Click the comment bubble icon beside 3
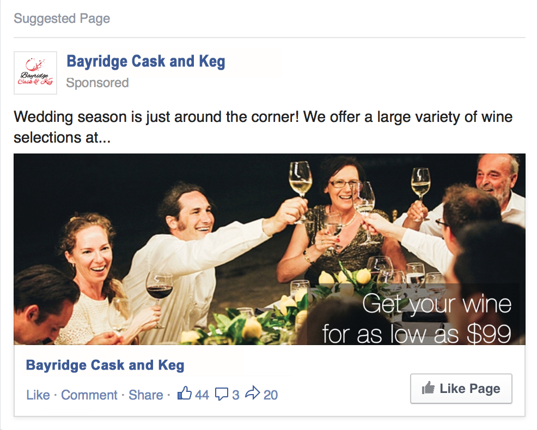Screen dimensions: 537x430 coord(222,395)
